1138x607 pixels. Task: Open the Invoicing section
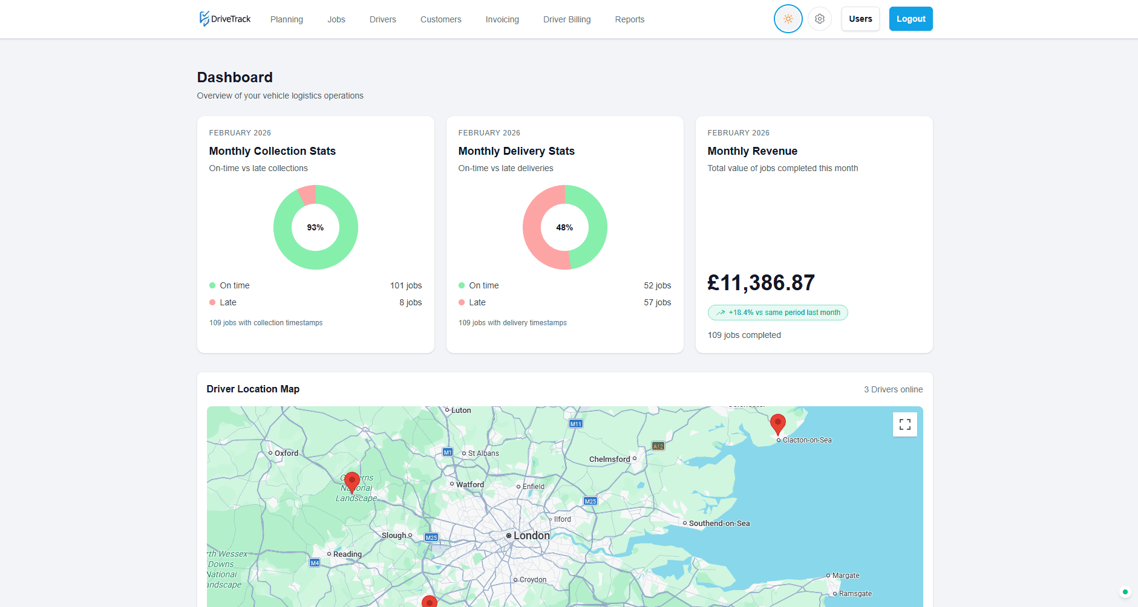502,19
